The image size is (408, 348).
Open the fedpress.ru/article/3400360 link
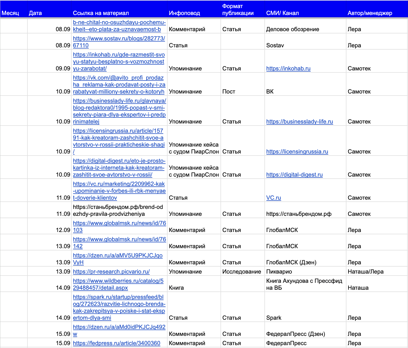pos(116,343)
